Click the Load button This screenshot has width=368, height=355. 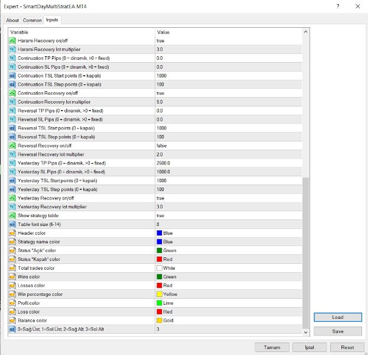pos(338,317)
